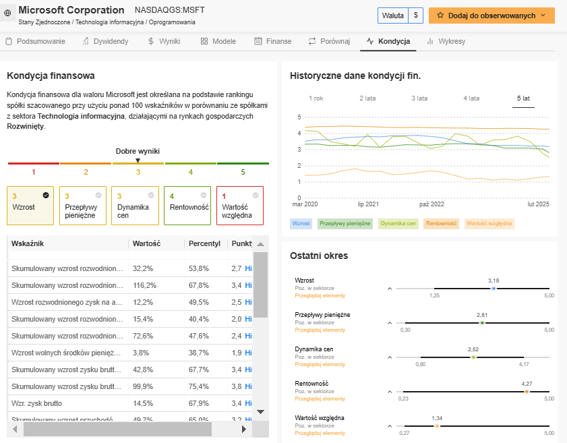This screenshot has height=443, width=567.
Task: Open Przeglądaj elementy under Dynamika cen
Action: click(x=320, y=364)
